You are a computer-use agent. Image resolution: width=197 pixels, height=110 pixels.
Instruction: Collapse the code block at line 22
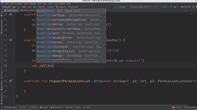click(x=15, y=15)
